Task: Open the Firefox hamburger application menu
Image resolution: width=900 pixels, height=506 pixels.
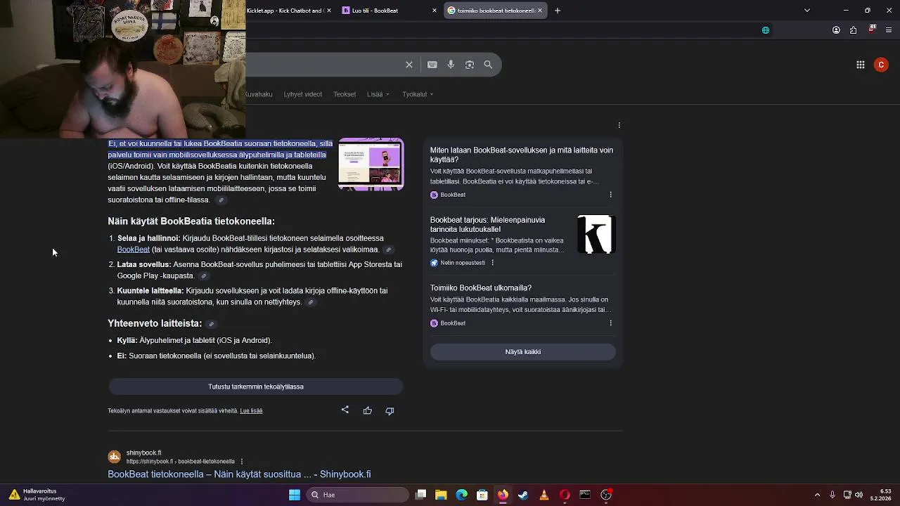Action: point(889,30)
